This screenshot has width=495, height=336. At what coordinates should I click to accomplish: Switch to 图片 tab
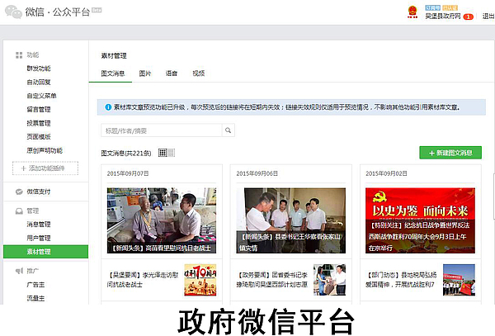pyautogui.click(x=145, y=73)
